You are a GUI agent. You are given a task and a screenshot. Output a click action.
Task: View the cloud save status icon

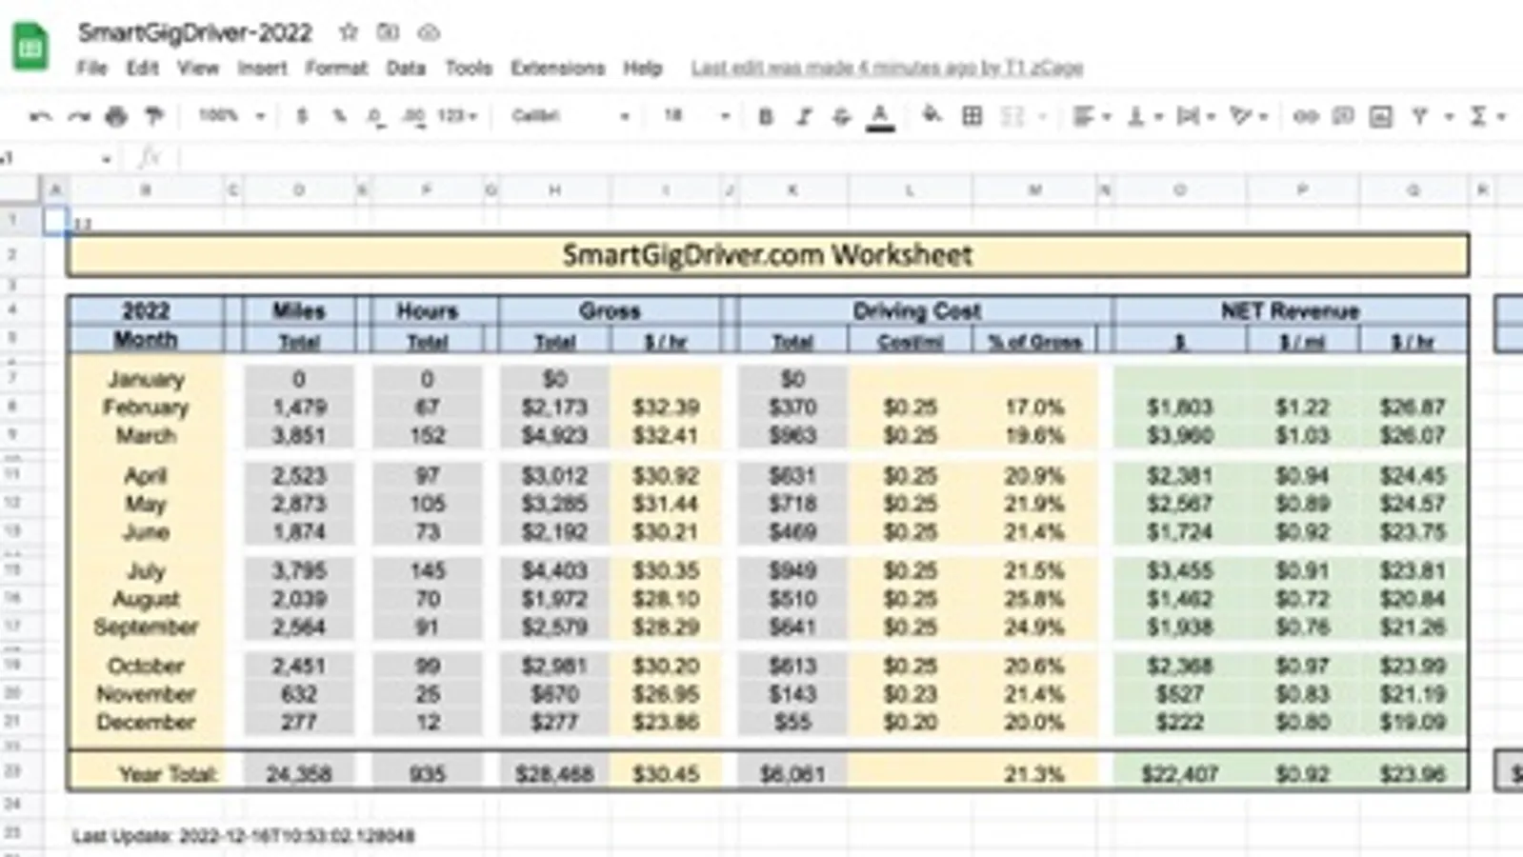pos(429,33)
